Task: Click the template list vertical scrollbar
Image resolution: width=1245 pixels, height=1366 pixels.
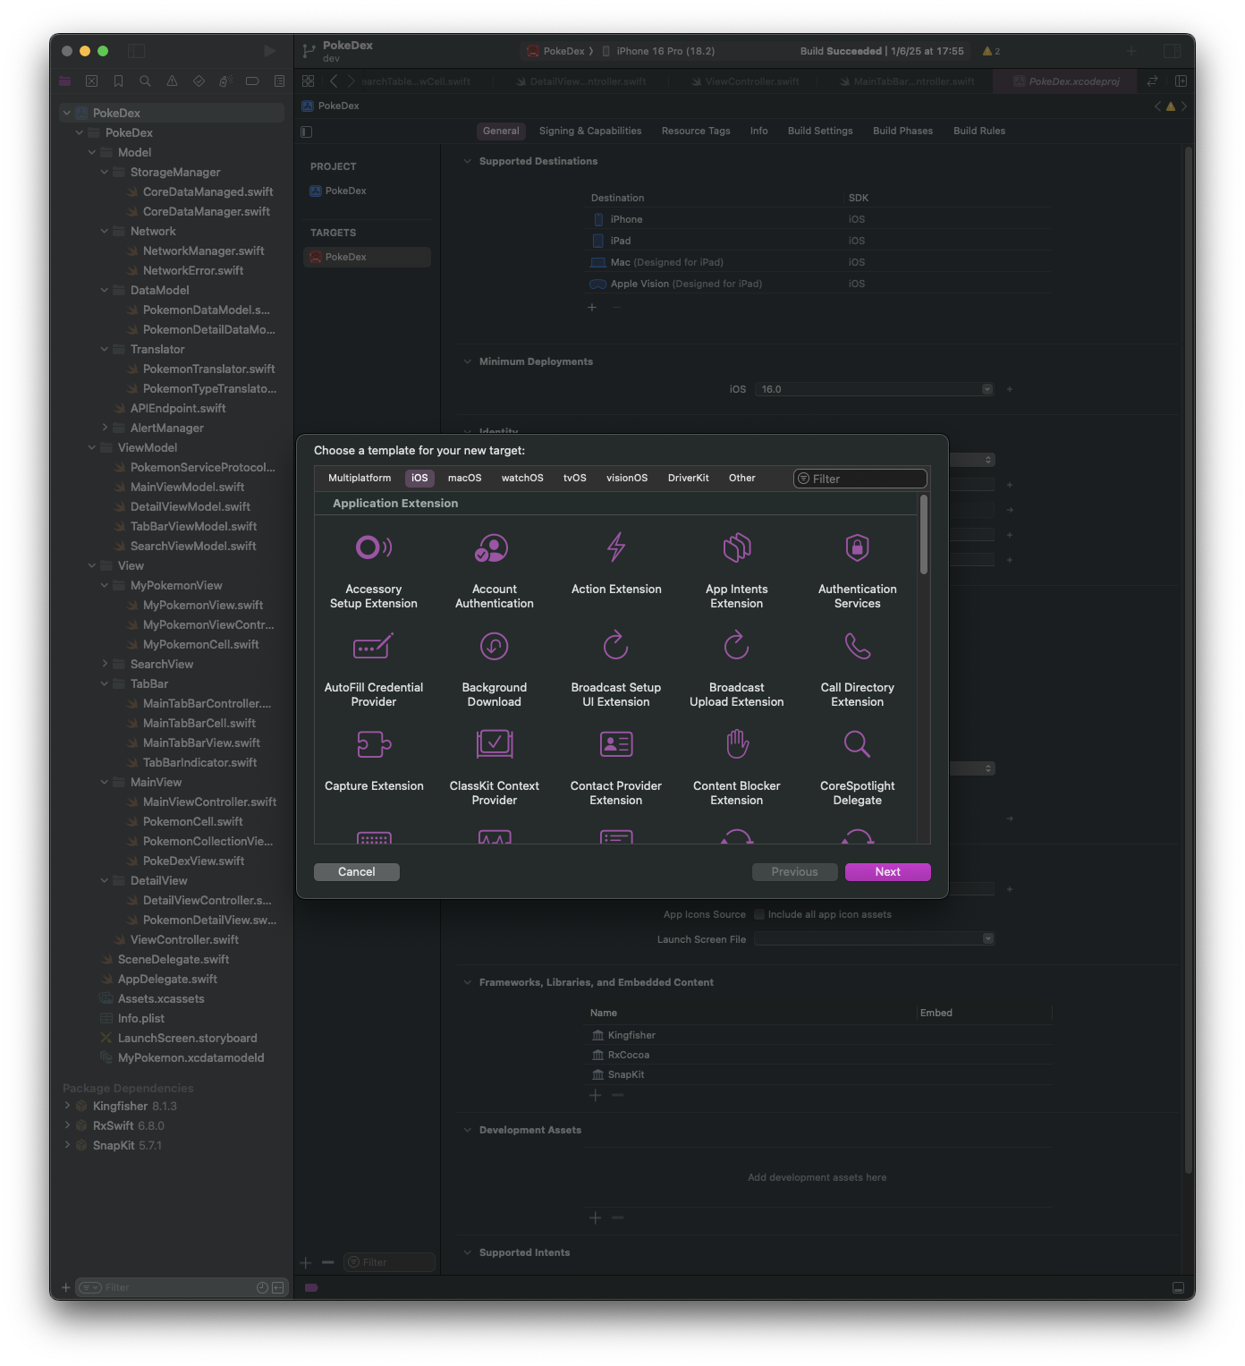Action: click(923, 535)
